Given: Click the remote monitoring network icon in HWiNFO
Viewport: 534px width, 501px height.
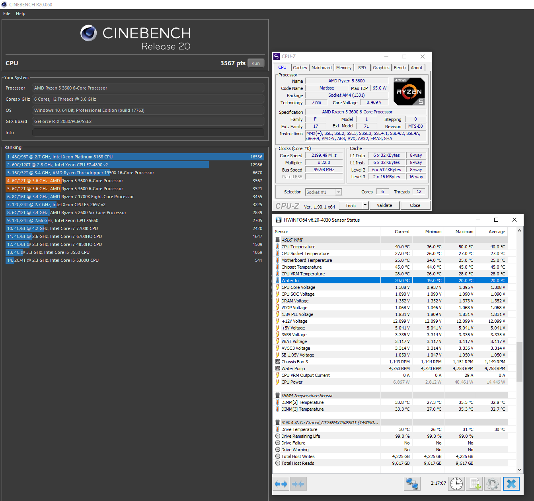Looking at the screenshot, I should (412, 483).
